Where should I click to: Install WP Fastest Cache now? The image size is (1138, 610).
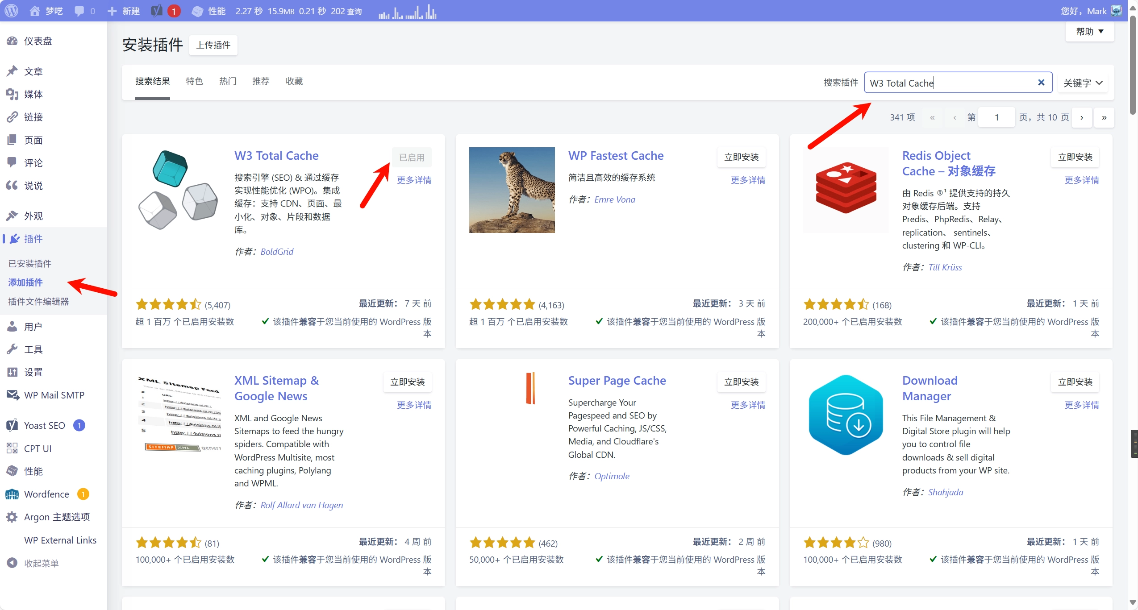[x=742, y=158]
